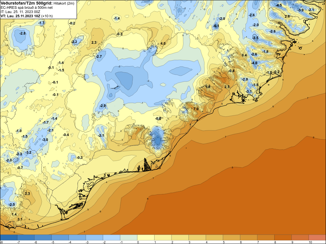
Task: Pick the darkest blue legend swatch between -8 and -7
Action: (x=8, y=237)
